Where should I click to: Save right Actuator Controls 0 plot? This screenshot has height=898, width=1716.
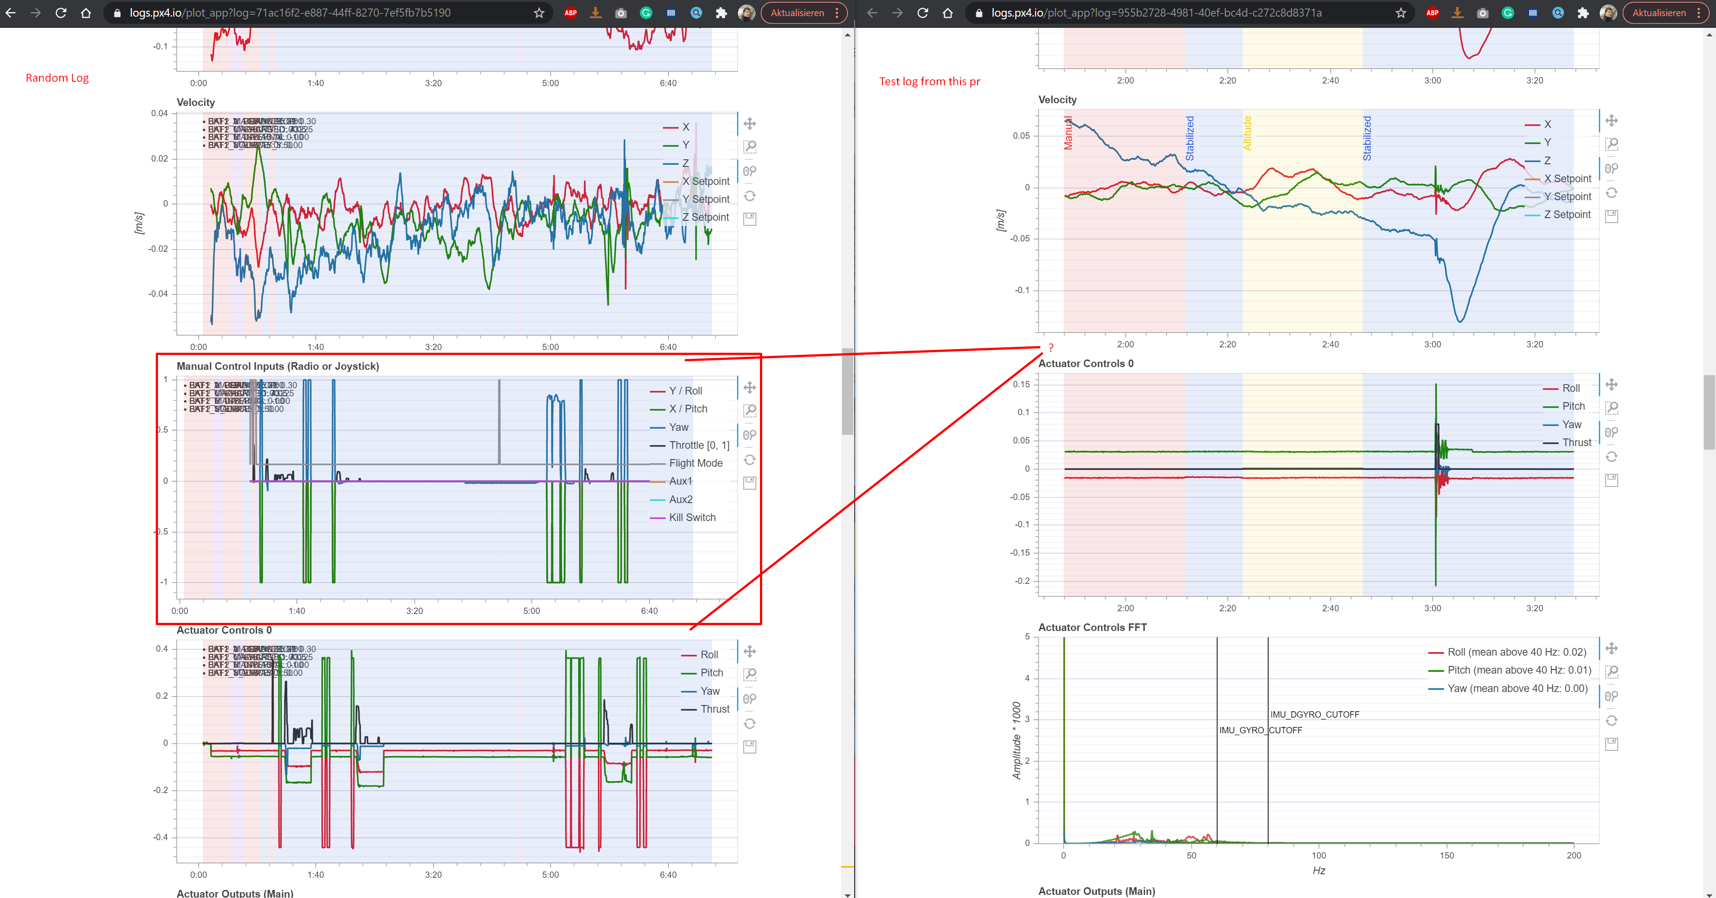(x=1611, y=480)
